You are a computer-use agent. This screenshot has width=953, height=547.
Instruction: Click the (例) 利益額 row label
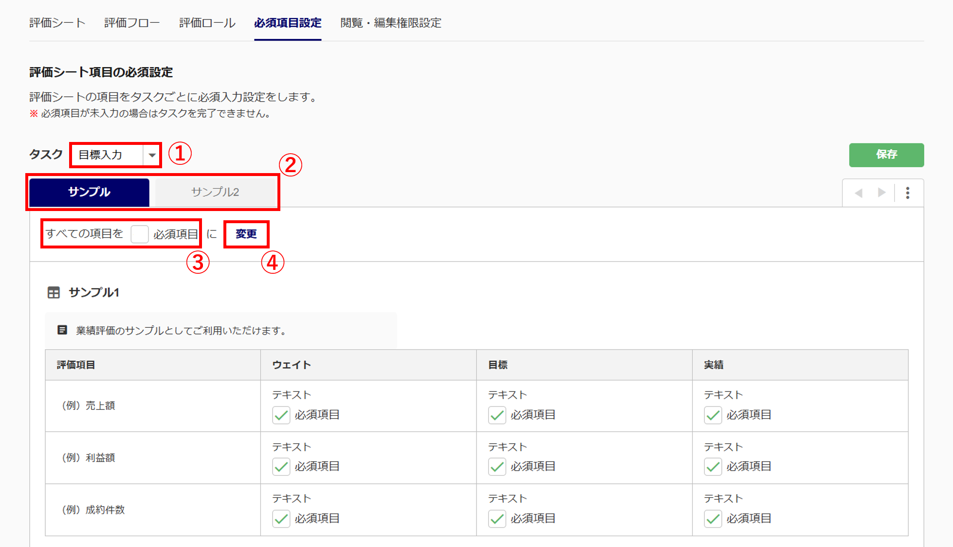[88, 458]
